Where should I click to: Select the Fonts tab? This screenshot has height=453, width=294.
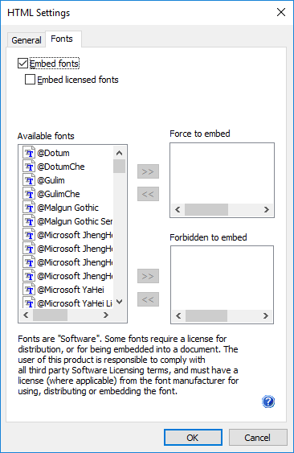point(62,39)
